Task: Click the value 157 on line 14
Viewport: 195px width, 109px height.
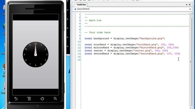Action: pyautogui.click(x=169, y=54)
